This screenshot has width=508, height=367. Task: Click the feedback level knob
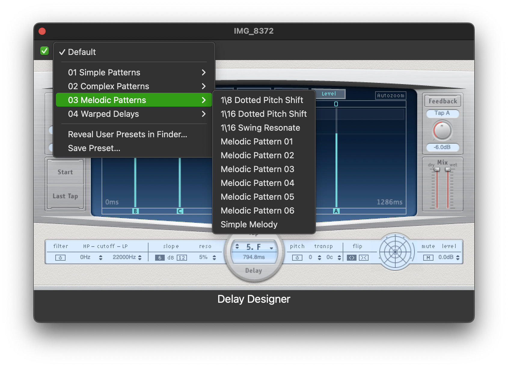[442, 131]
